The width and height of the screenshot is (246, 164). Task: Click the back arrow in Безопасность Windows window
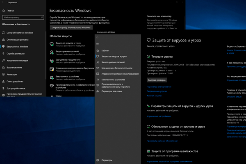point(98,37)
